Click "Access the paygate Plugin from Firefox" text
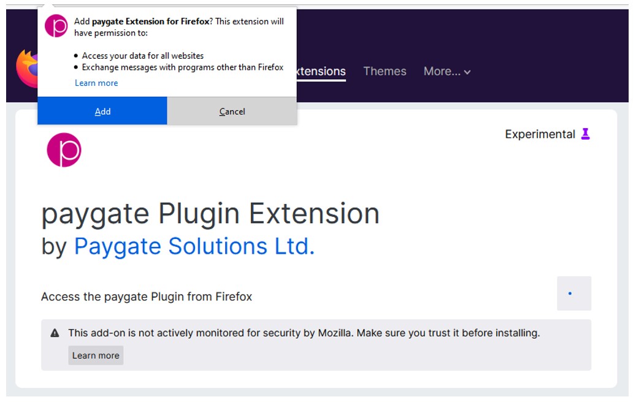The width and height of the screenshot is (636, 402). click(147, 297)
